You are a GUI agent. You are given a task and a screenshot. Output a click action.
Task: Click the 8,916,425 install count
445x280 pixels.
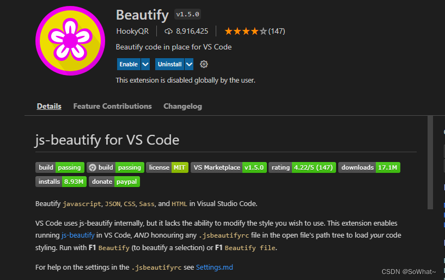coord(192,31)
